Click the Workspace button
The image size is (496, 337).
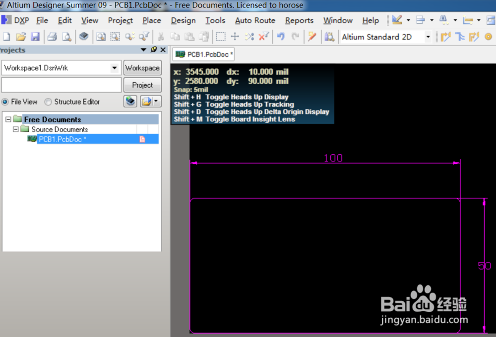(142, 68)
